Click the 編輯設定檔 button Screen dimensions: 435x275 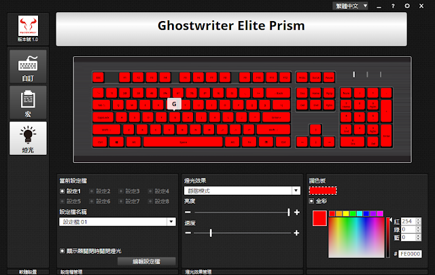(147, 261)
